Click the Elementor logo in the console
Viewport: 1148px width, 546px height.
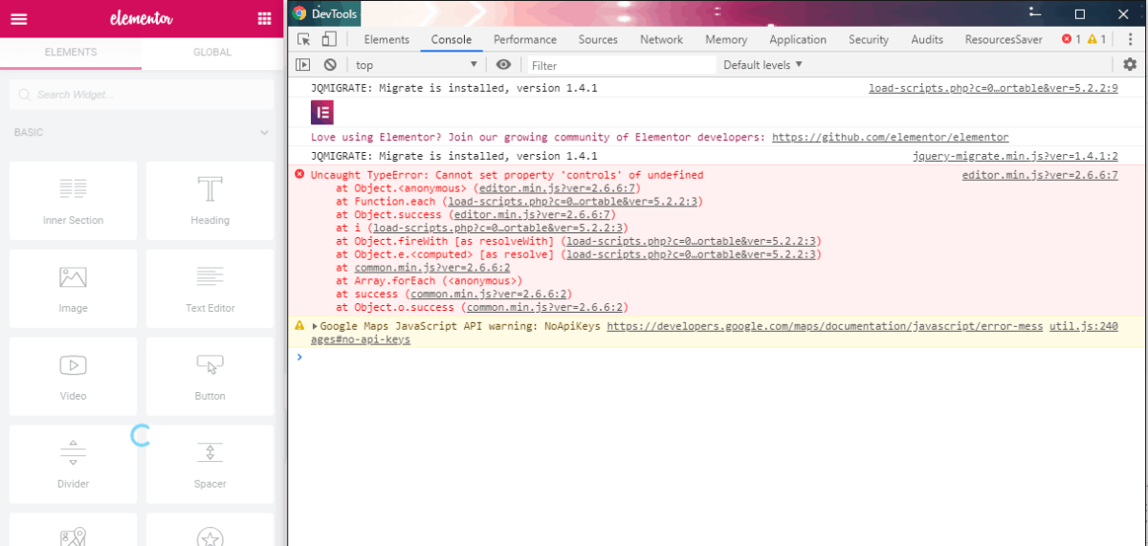click(321, 113)
